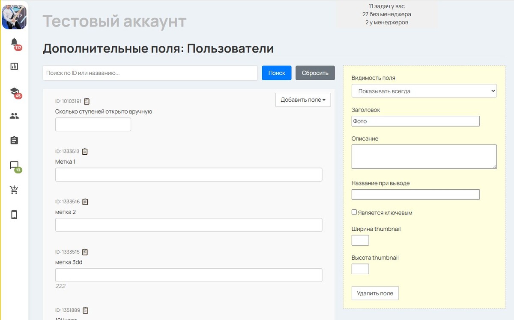Image resolution: width=514 pixels, height=320 pixels.
Task: Click 'Удалить поле' button
Action: (x=375, y=294)
